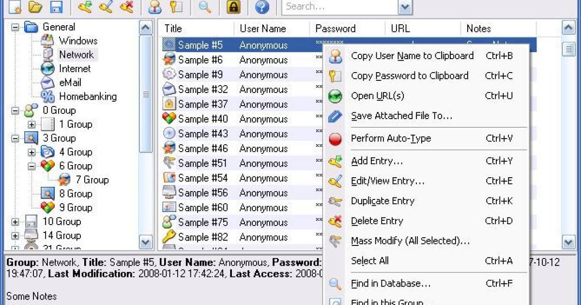581x305 pixels.
Task: Click tree panel scroll up arrow
Action: tap(146, 28)
